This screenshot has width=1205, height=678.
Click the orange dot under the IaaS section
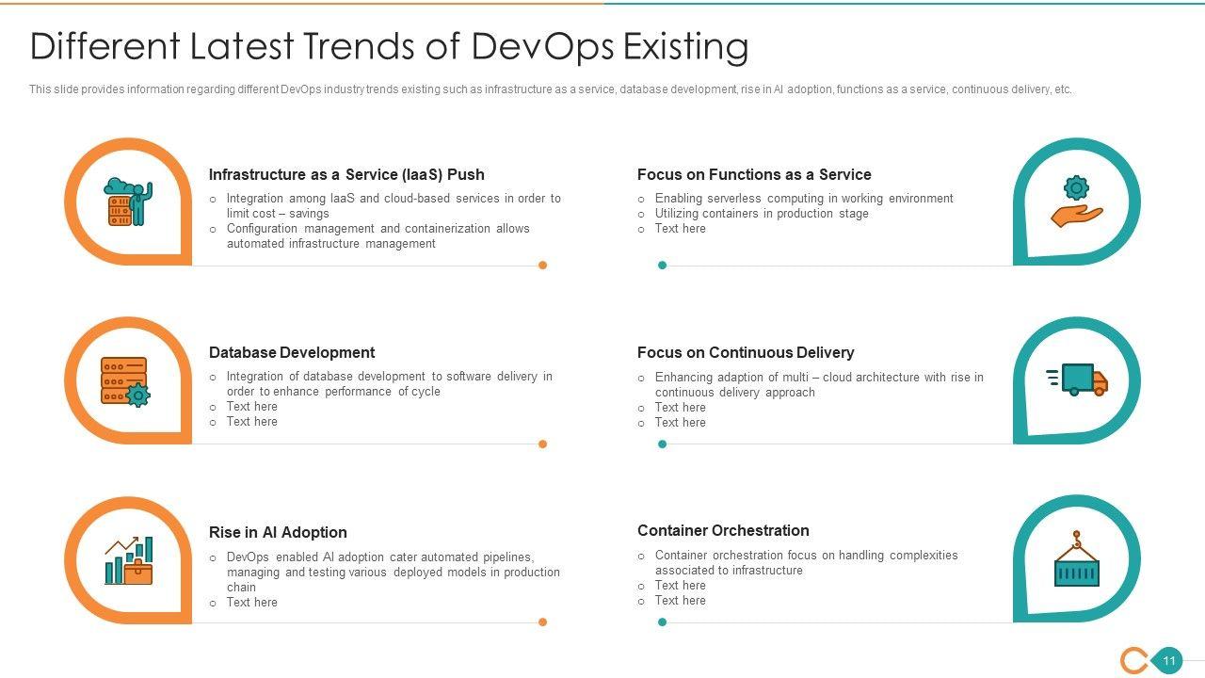tap(542, 265)
